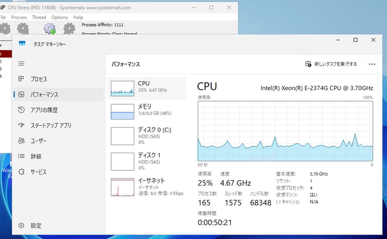The width and height of the screenshot is (387, 239).
Task: Click 新しいタスクを実行する (Run new task) button
Action: click(331, 64)
